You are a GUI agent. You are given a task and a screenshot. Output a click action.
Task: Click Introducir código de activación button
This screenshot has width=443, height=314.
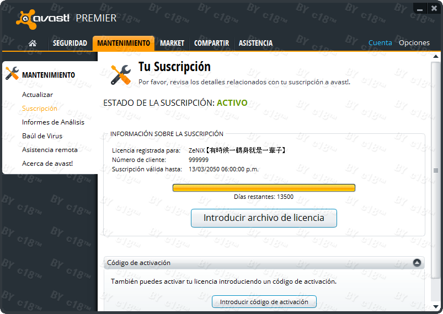264,302
